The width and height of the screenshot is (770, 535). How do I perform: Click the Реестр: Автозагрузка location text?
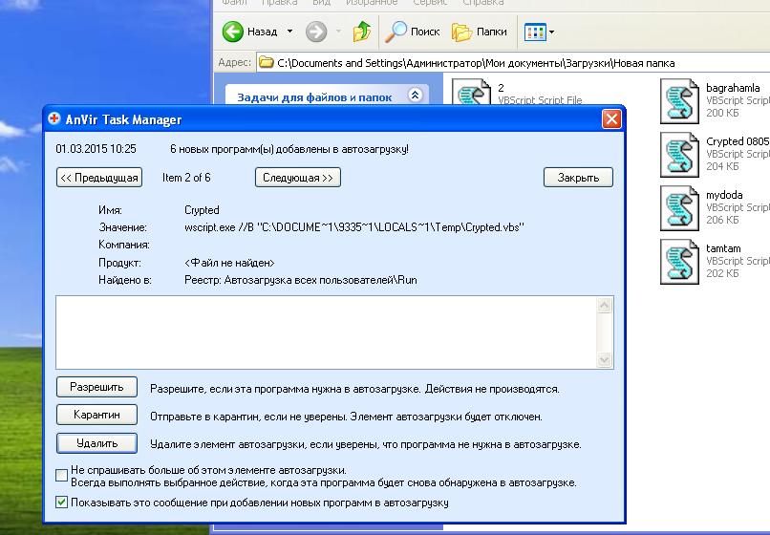[x=301, y=280]
